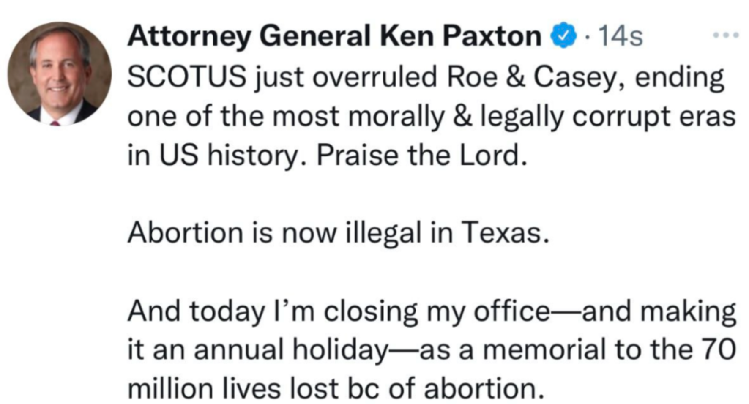Click the line "million lives lost bc of abortion"

pos(335,388)
